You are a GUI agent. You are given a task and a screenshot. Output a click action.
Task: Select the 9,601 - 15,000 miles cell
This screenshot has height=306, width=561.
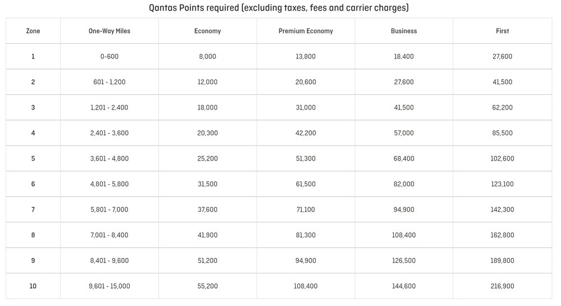[109, 286]
